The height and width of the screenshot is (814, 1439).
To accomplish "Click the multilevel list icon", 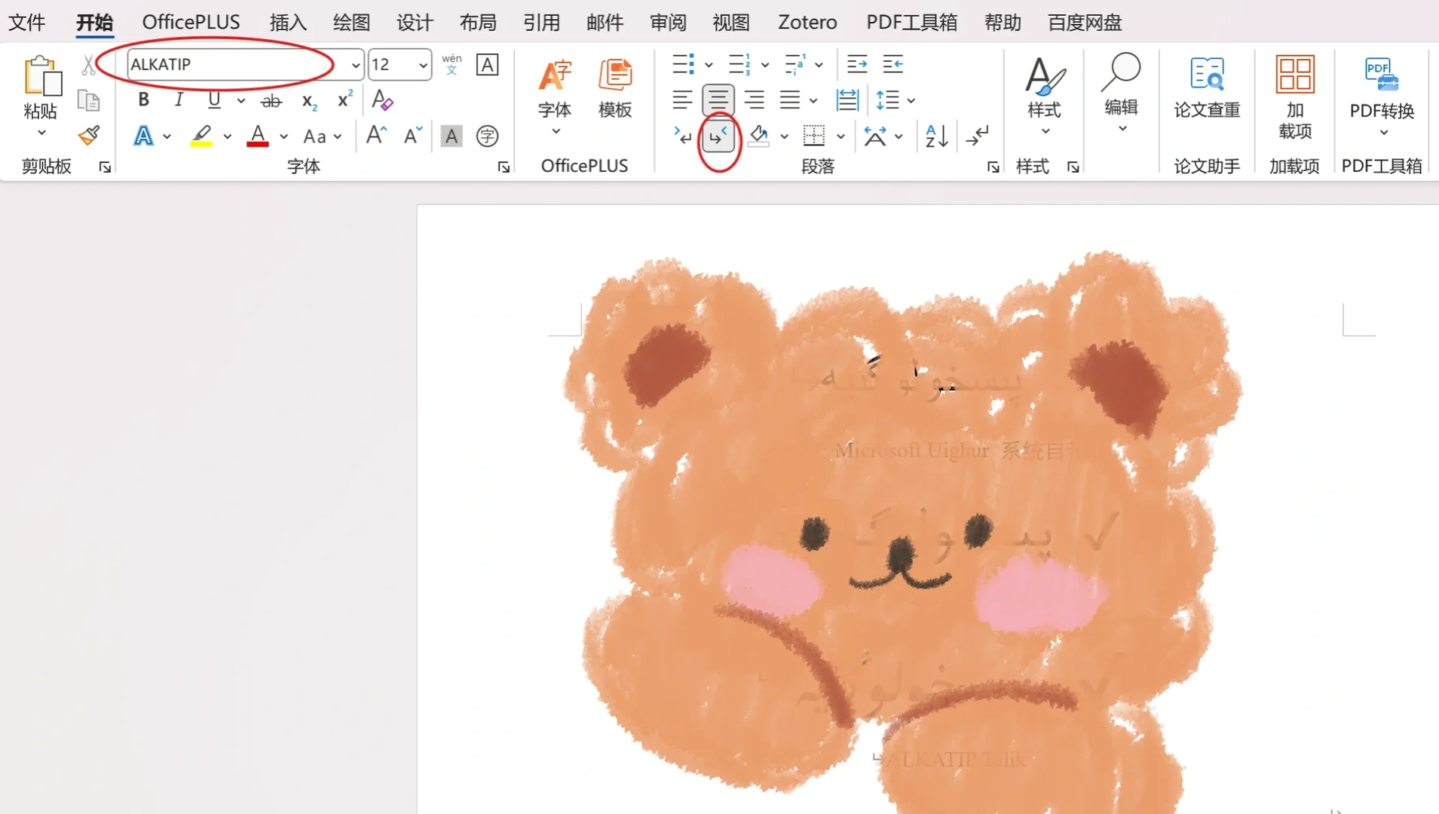I will [795, 65].
